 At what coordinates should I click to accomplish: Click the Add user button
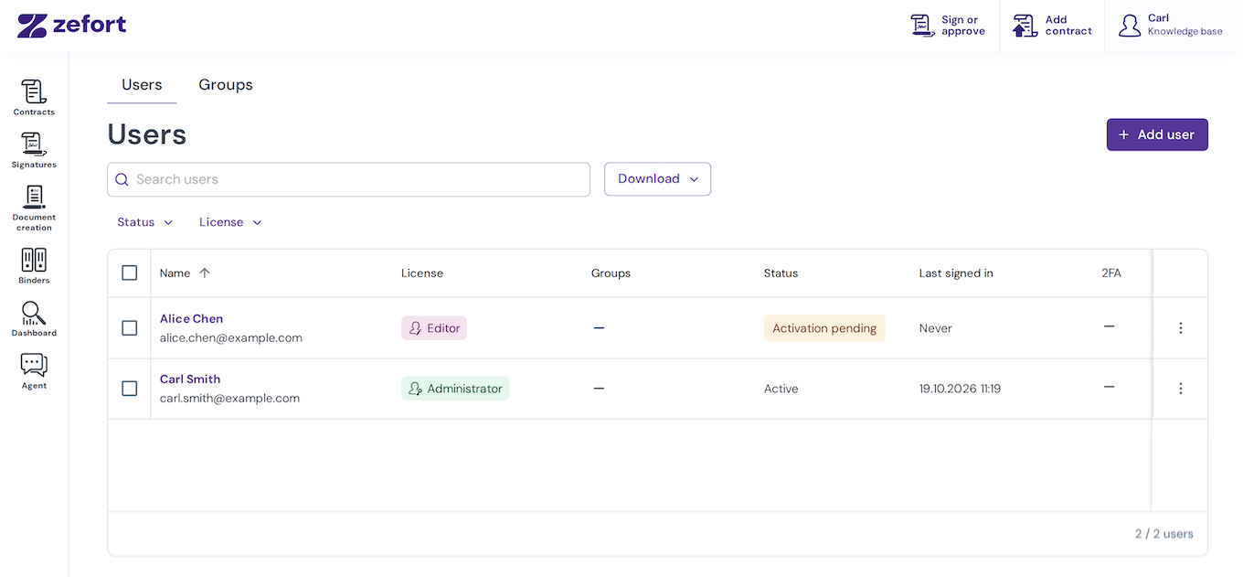pos(1157,134)
